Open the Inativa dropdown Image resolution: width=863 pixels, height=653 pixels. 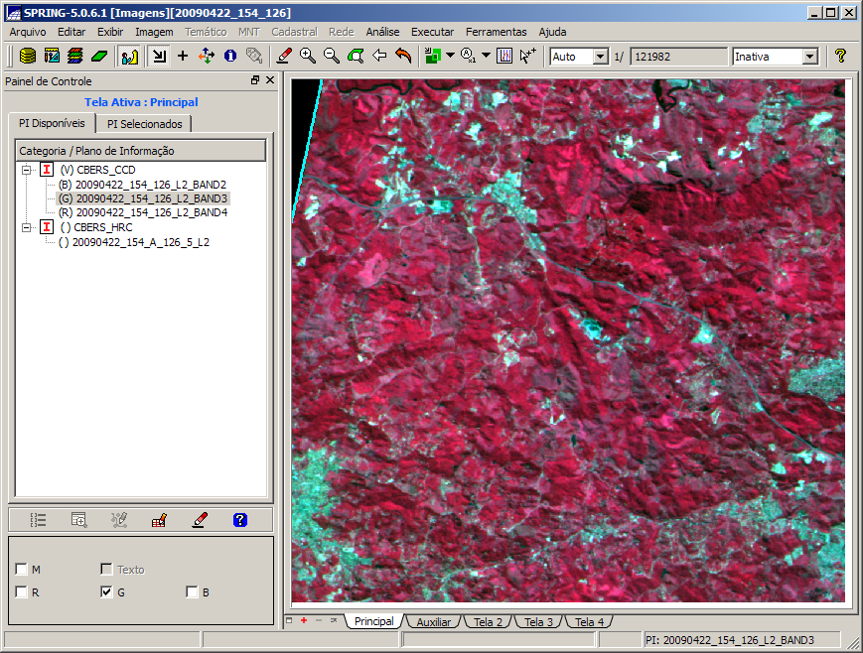pos(809,57)
